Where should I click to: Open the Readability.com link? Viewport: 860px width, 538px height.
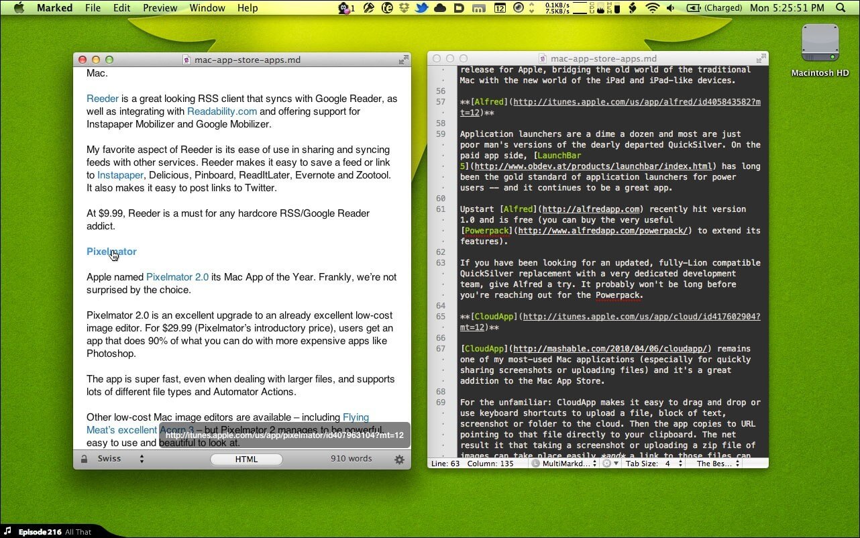coord(222,111)
